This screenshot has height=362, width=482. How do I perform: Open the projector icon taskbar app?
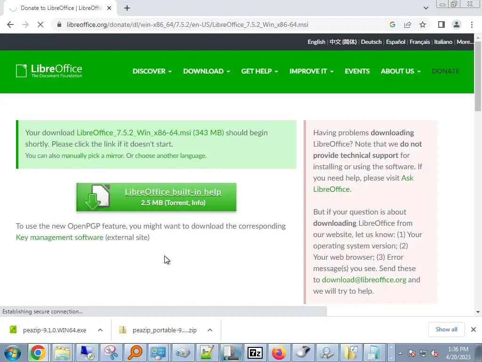tap(183, 353)
